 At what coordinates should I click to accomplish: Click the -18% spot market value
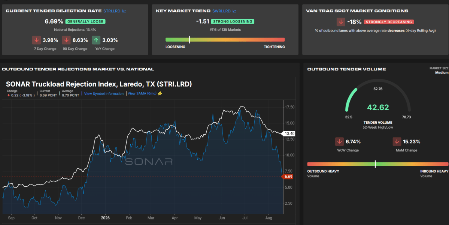(354, 22)
